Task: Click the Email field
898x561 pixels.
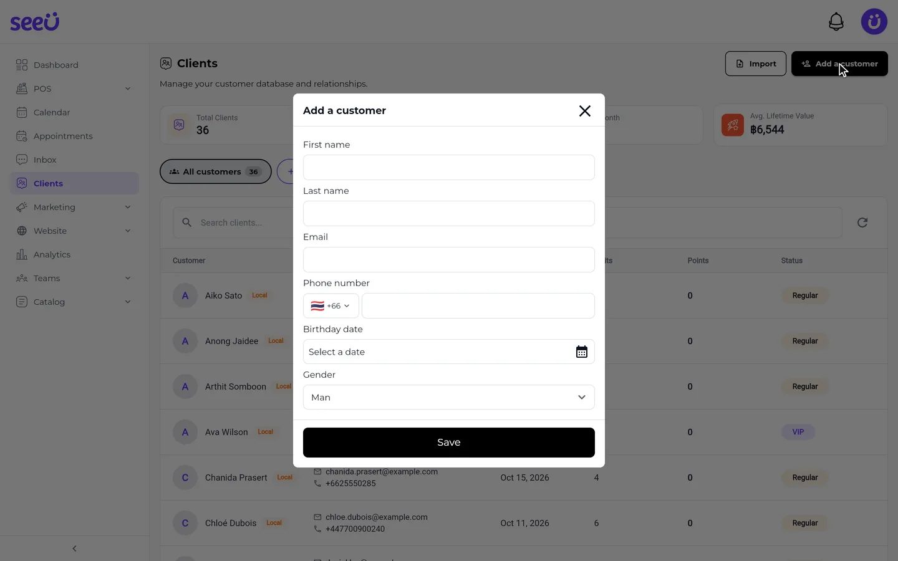Action: click(x=449, y=260)
